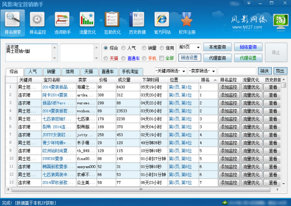Select the 销量 radio option
This screenshot has height=206, width=291.
pyautogui.click(x=144, y=48)
